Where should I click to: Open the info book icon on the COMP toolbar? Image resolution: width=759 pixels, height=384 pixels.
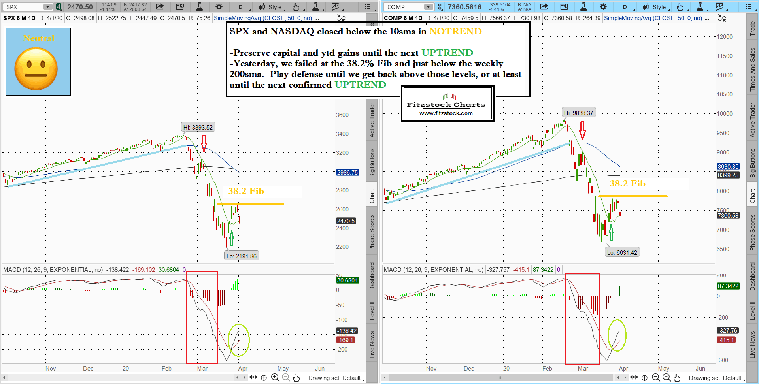pos(565,7)
